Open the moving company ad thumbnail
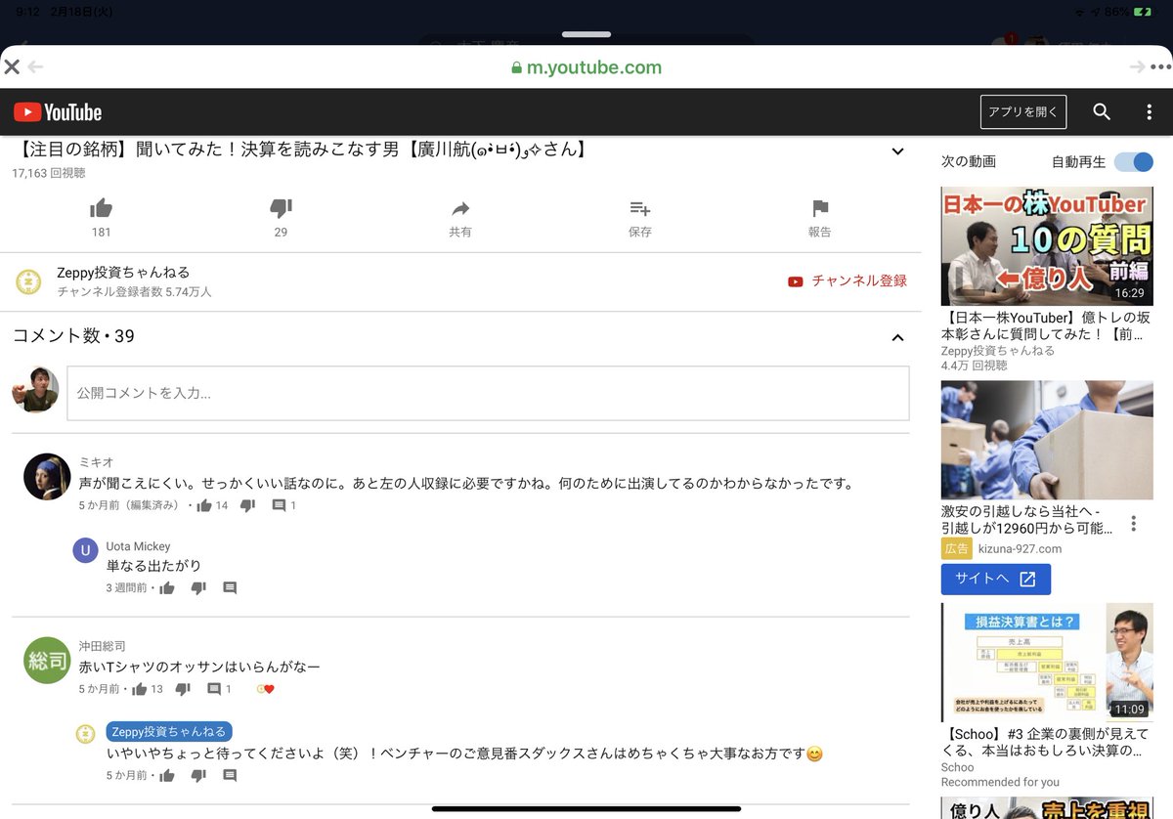1173x819 pixels. coord(1047,440)
